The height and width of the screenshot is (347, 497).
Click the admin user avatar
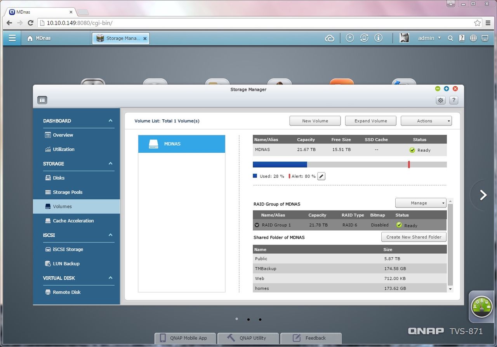pos(404,38)
